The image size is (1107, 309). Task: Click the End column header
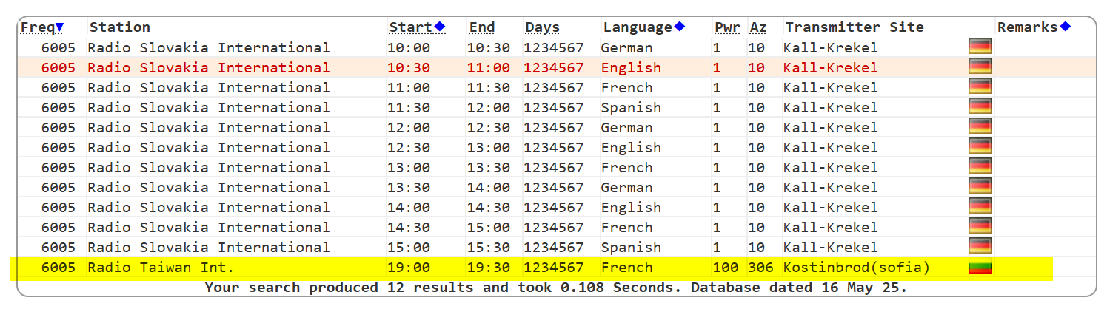click(x=482, y=27)
